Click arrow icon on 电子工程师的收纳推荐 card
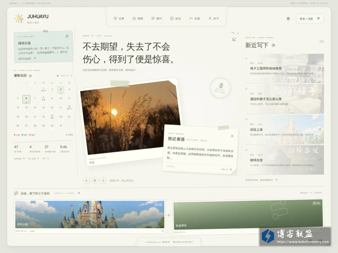 [x=320, y=68]
